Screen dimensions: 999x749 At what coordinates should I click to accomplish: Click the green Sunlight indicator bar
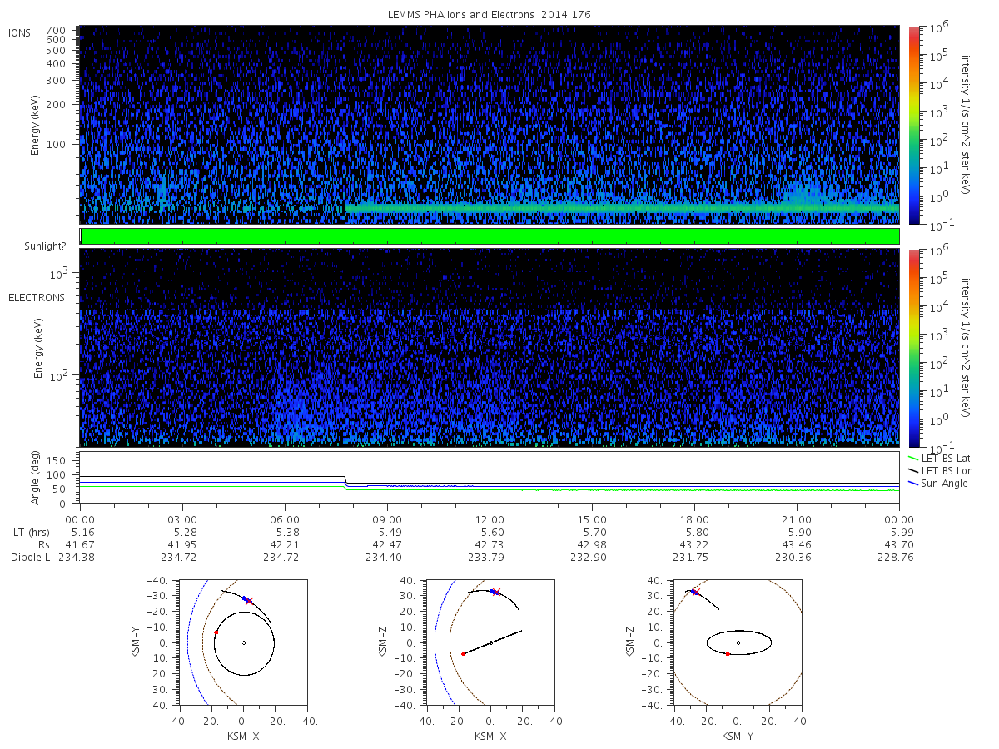coord(490,236)
